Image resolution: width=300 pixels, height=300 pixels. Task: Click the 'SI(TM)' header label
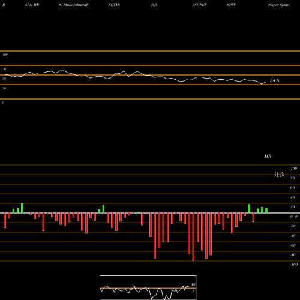(x=114, y=5)
